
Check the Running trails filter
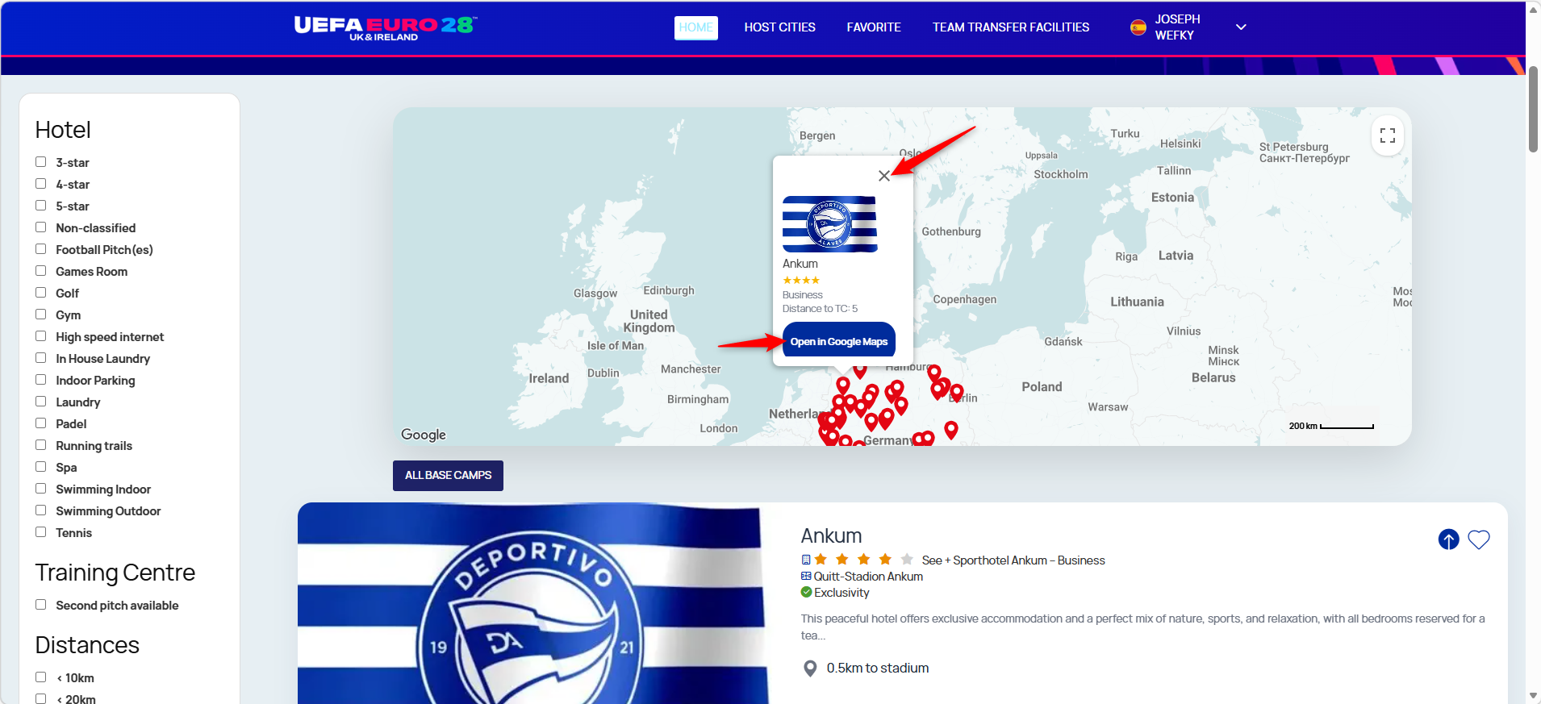pyautogui.click(x=41, y=445)
